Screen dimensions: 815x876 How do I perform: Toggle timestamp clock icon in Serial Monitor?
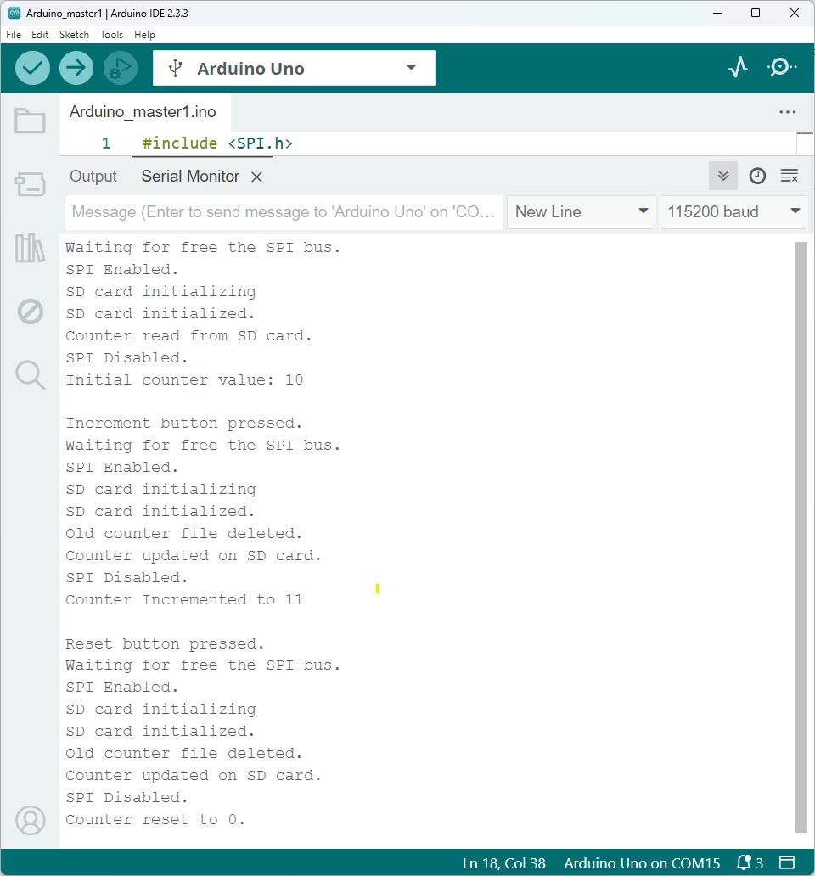click(757, 176)
